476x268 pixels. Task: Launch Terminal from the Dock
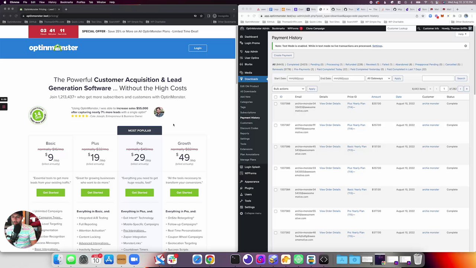coord(235,259)
